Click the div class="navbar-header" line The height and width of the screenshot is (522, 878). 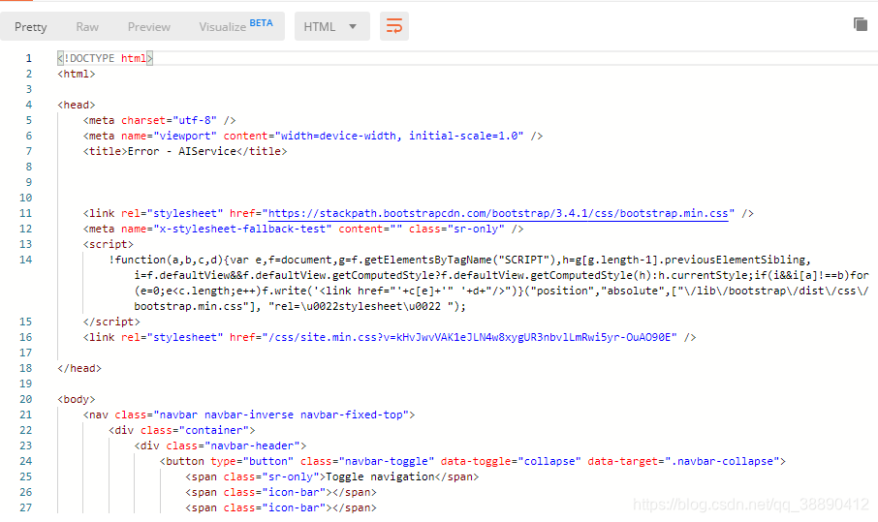tap(220, 445)
